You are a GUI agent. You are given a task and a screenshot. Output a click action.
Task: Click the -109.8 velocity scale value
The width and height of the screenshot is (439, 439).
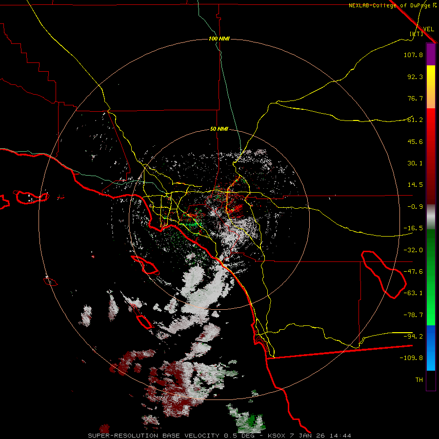pyautogui.click(x=411, y=358)
